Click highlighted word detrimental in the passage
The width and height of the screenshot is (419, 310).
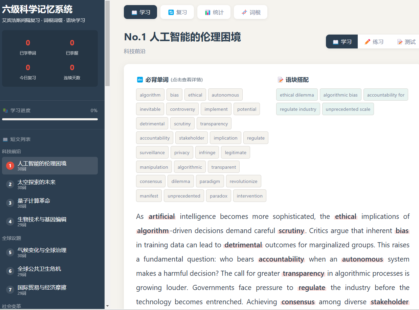[x=243, y=245]
